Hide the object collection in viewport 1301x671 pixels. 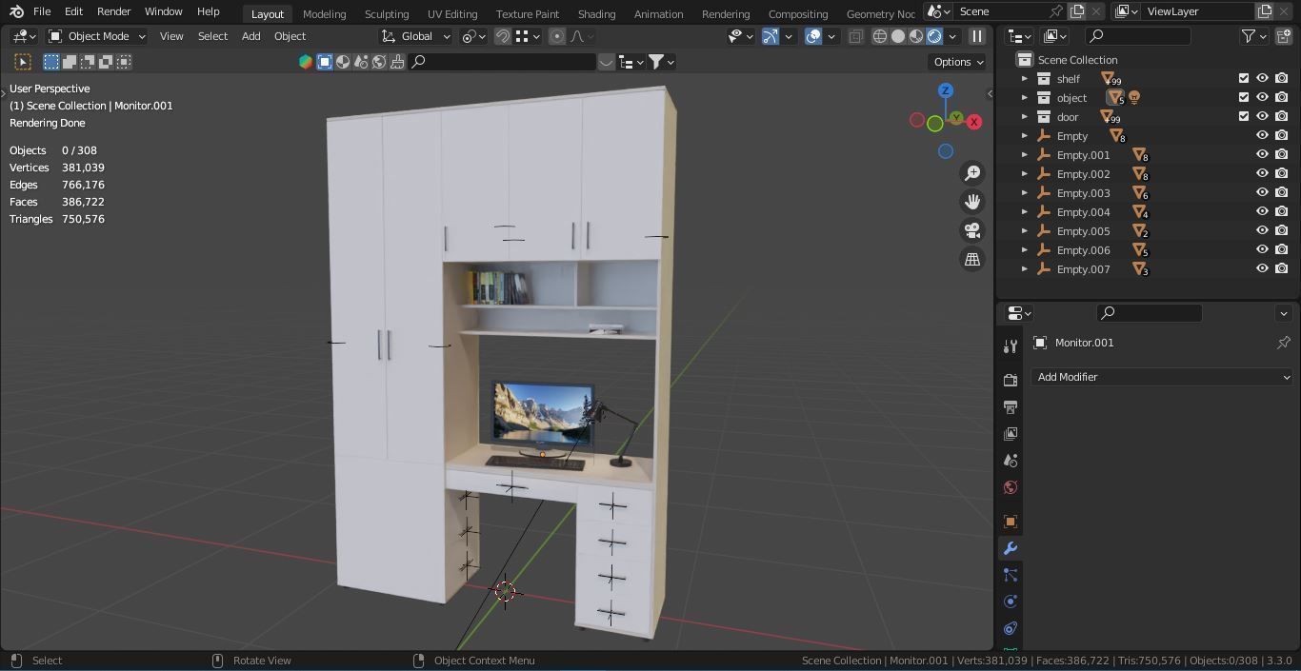coord(1262,97)
